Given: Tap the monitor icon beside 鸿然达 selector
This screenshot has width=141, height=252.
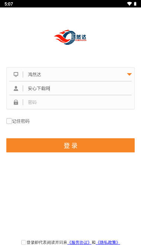Looking at the screenshot, I should click(x=16, y=74).
